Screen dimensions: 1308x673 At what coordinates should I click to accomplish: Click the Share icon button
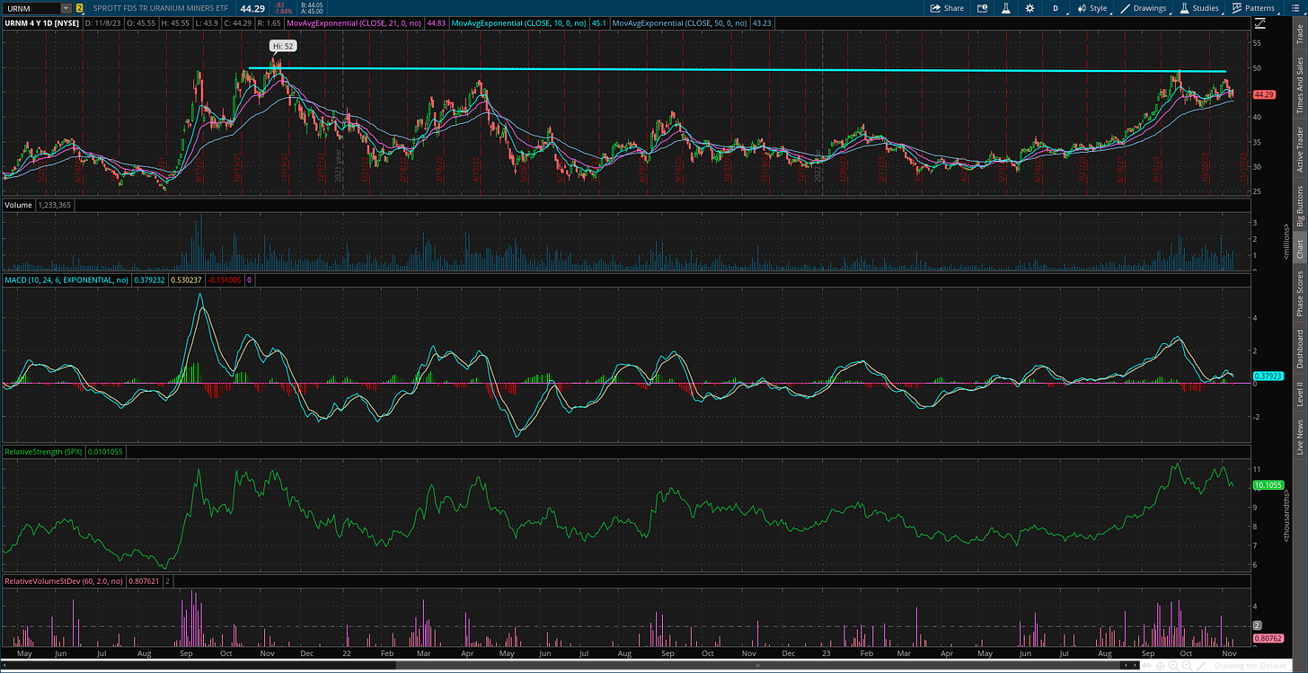[947, 8]
